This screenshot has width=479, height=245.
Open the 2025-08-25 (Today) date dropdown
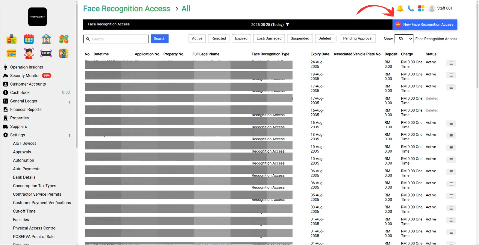coord(270,25)
